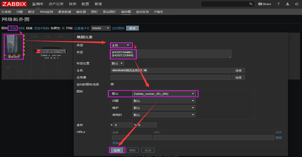302x157 pixels.
Task: Switch to 自动发现 tab
Action: click(142, 12)
